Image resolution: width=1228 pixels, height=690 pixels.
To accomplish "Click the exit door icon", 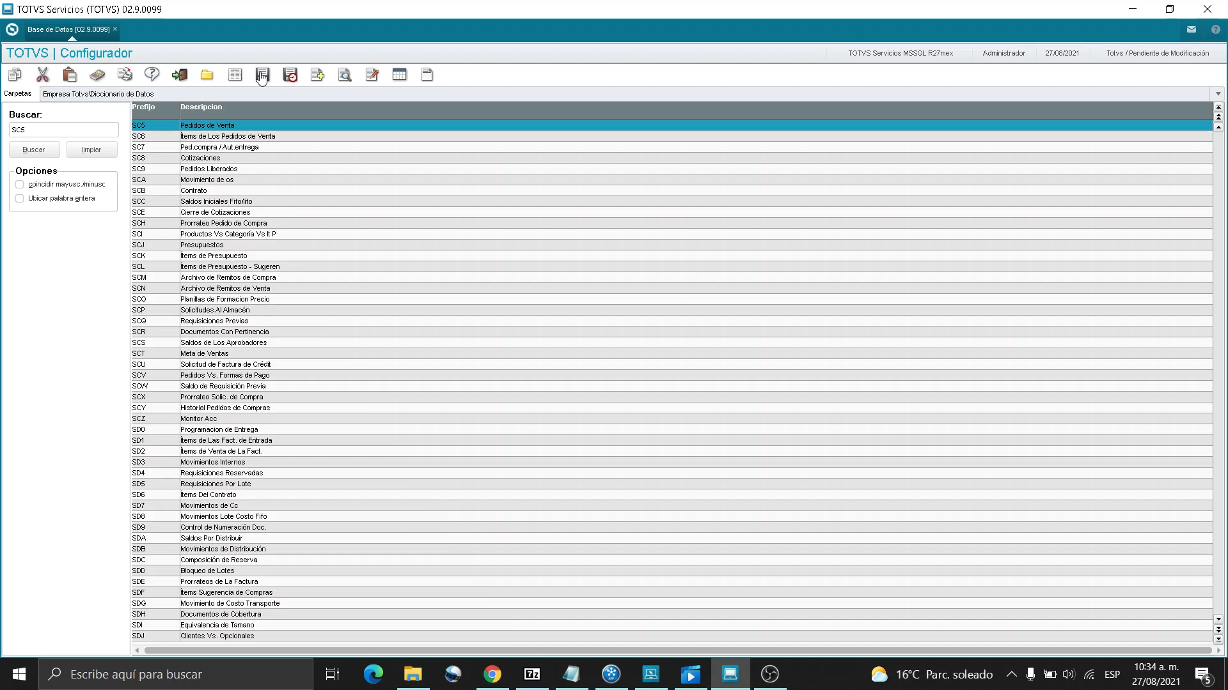I will [180, 75].
